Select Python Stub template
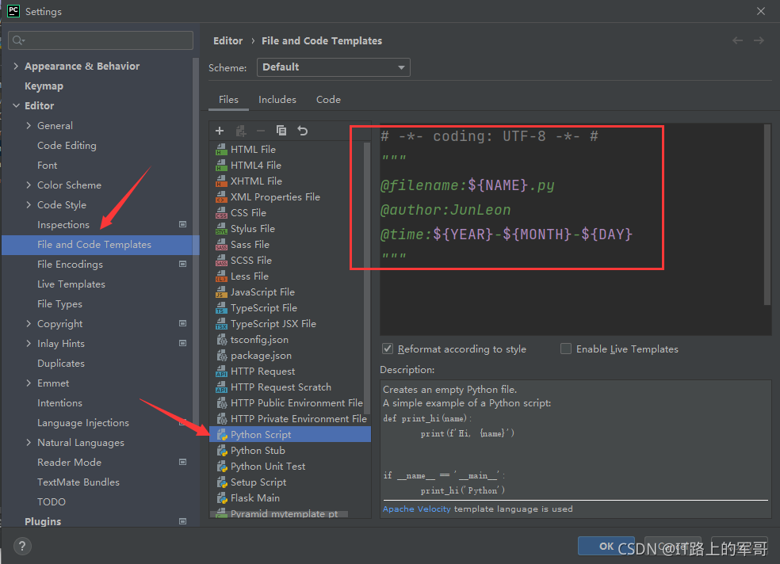The image size is (780, 564). pos(258,451)
